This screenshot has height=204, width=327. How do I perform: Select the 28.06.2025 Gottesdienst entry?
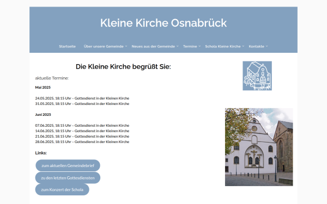point(82,142)
